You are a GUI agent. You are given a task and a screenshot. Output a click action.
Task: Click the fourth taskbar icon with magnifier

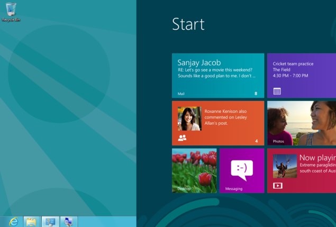69,221
